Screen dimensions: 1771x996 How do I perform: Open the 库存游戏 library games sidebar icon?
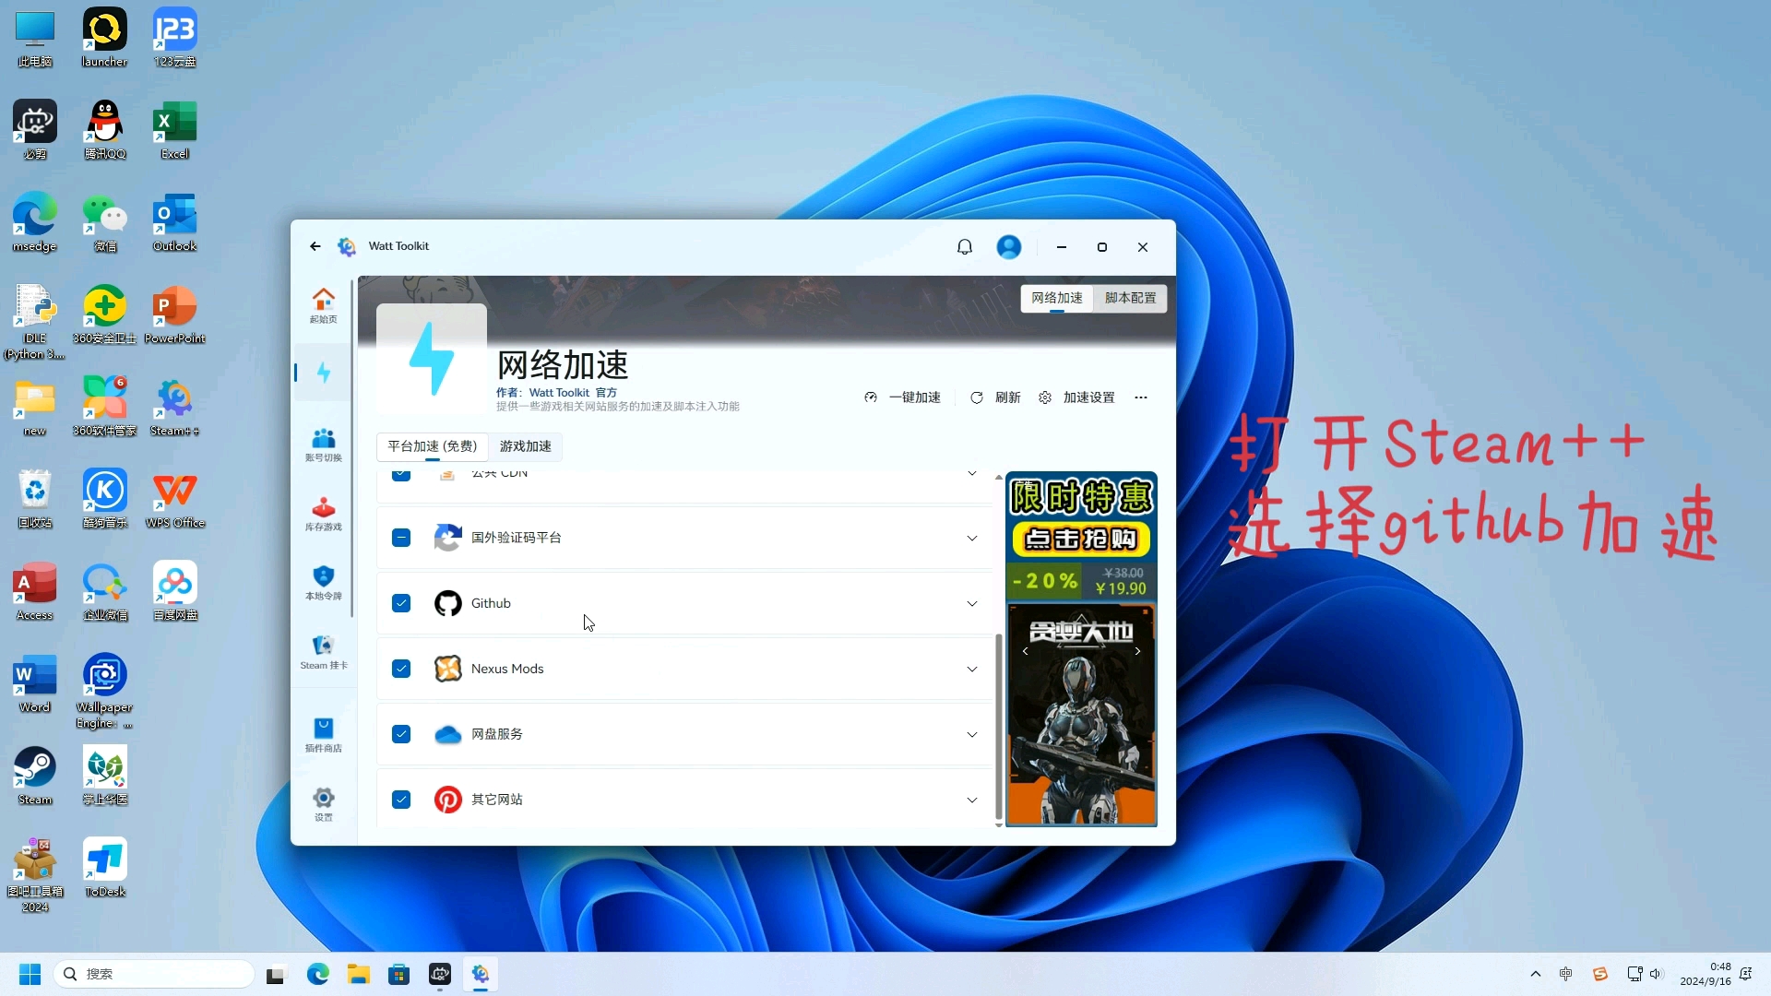[x=323, y=514]
